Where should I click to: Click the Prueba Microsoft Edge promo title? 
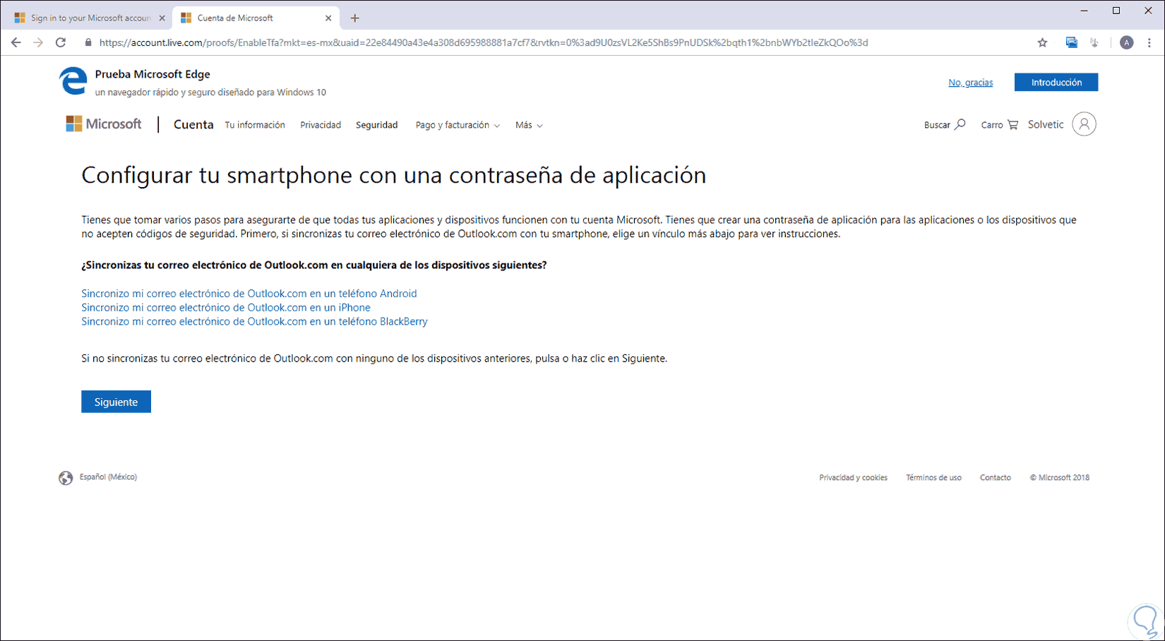click(x=153, y=74)
